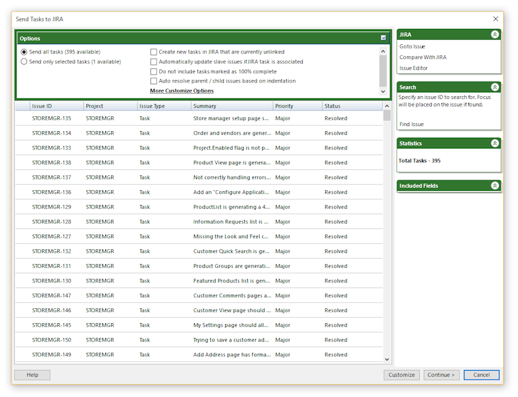The image size is (518, 397).
Task: Open Compare With JIRA
Action: [422, 57]
